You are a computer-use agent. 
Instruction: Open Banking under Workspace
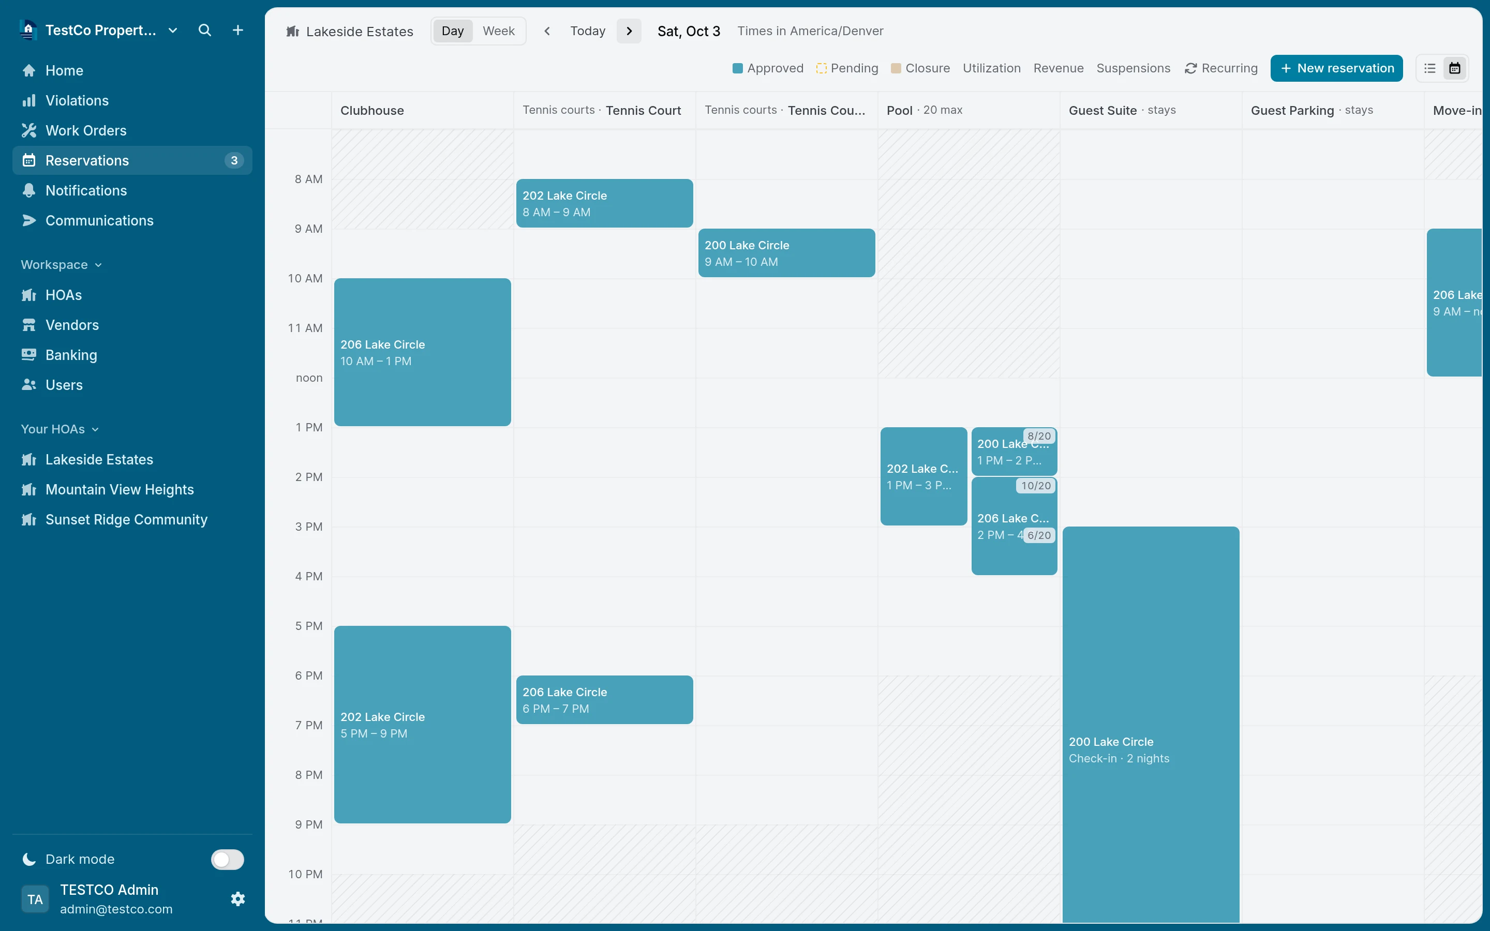click(132, 355)
